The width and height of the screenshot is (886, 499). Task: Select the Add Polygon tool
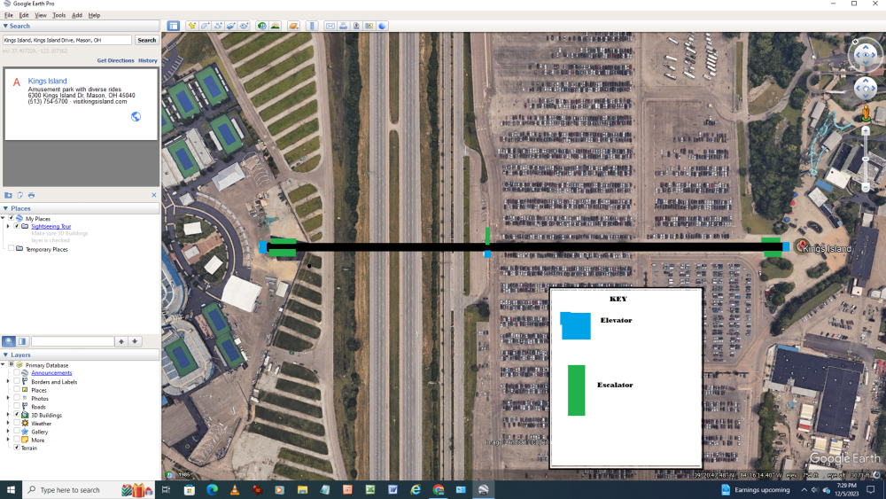click(x=206, y=26)
